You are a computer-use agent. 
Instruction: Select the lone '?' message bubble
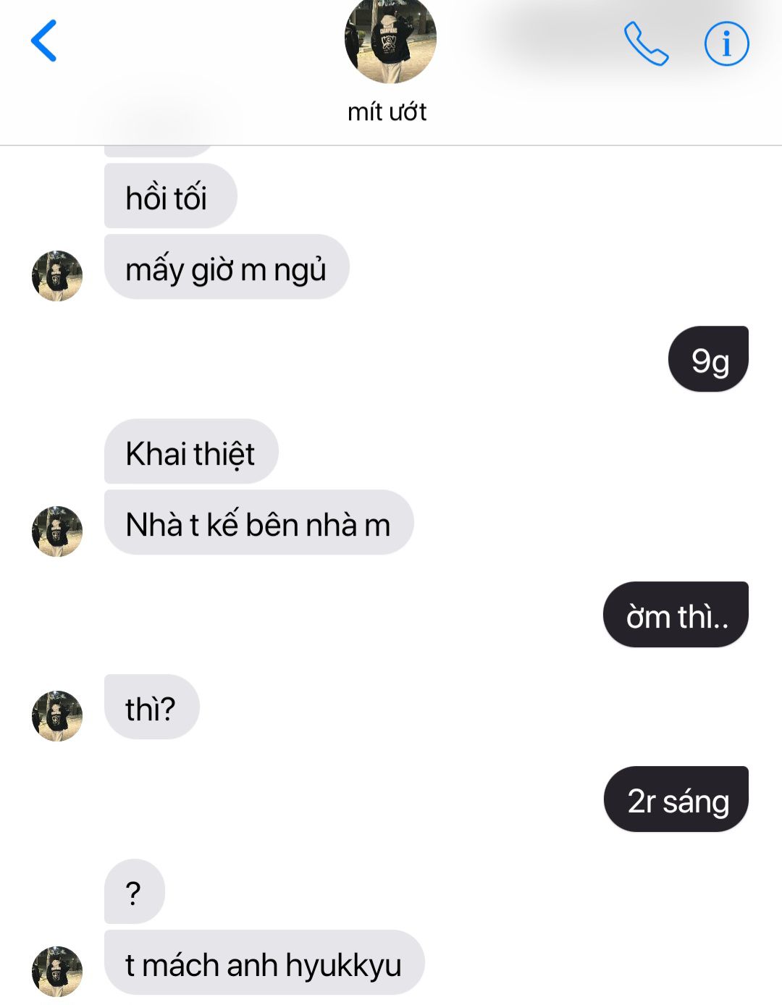(135, 892)
